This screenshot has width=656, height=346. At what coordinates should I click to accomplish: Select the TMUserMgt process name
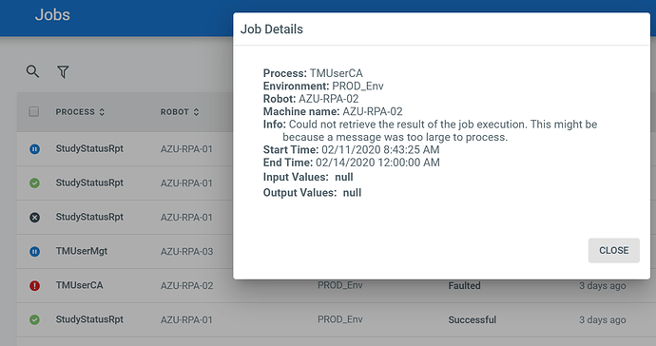pos(82,251)
